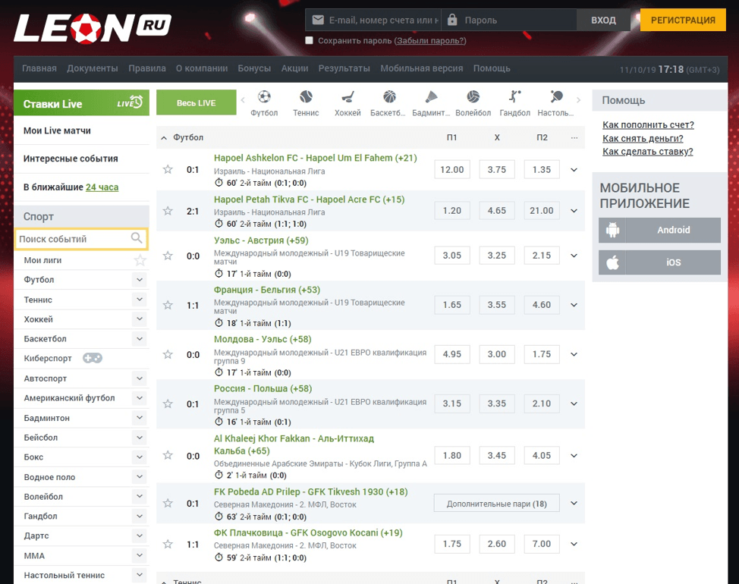Collapse the Футбол live section header
The height and width of the screenshot is (584, 739).
[163, 138]
